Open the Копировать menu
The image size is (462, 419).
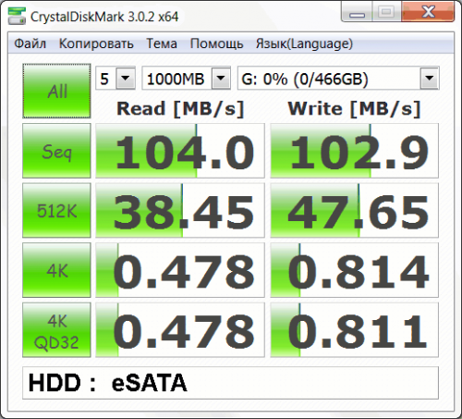[x=96, y=43]
